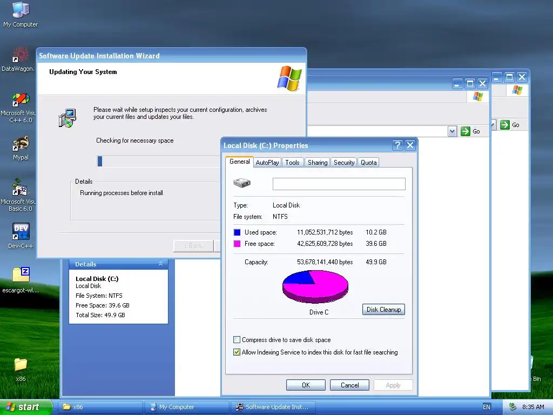The height and width of the screenshot is (415, 553).
Task: Click 'Free Space: 39.6 GB' in Details panel
Action: point(102,305)
